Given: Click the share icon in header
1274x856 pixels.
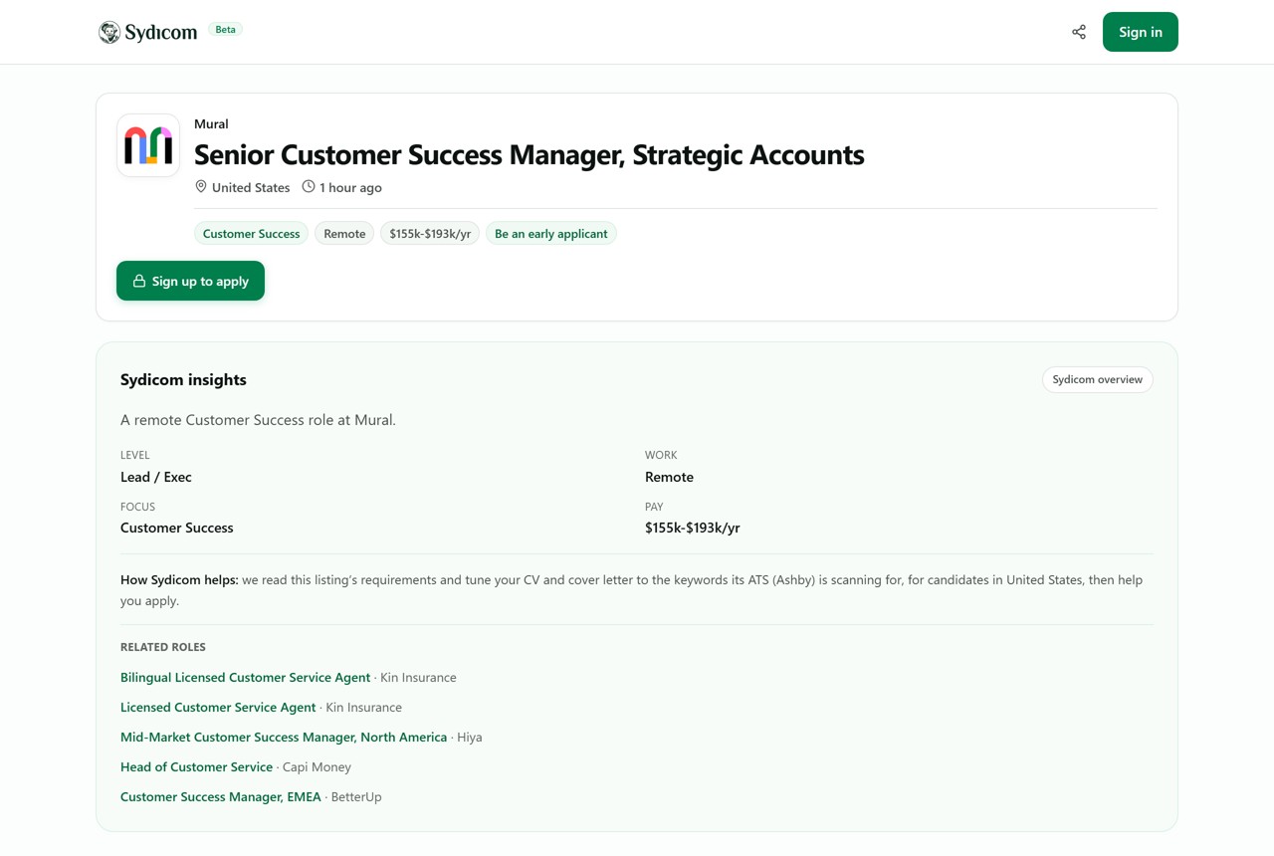Looking at the screenshot, I should (1079, 32).
